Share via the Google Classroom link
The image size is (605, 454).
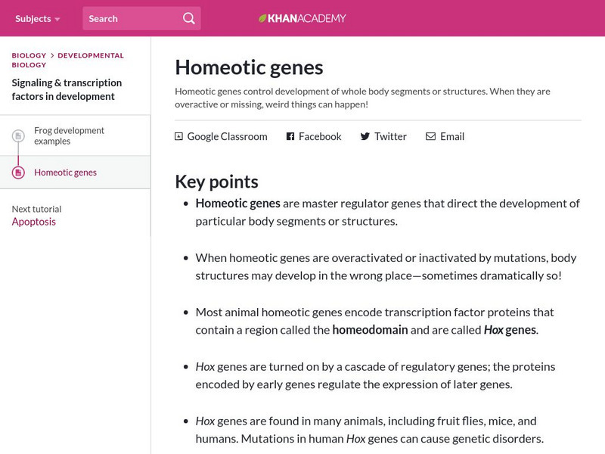click(227, 136)
